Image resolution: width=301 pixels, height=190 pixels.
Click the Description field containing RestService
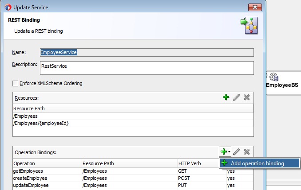click(x=147, y=68)
